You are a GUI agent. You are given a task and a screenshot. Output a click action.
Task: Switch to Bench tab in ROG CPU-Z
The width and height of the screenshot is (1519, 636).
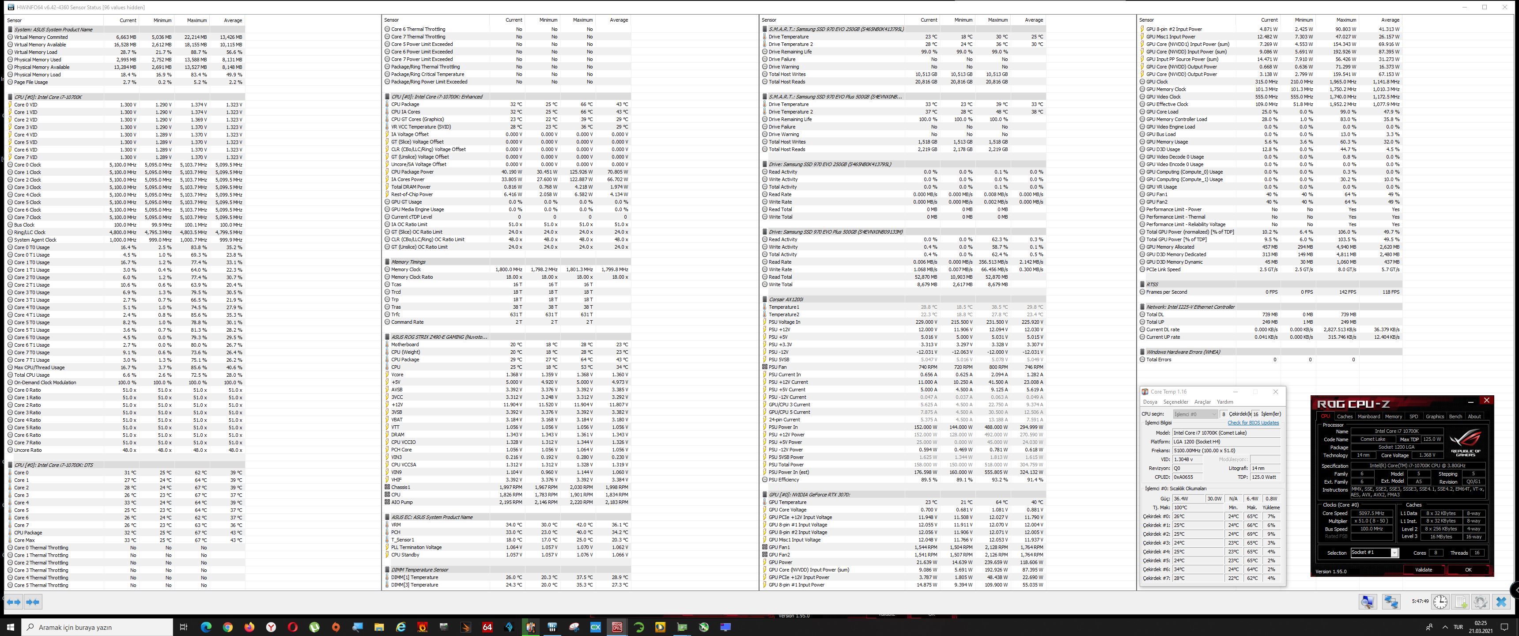coord(1455,416)
